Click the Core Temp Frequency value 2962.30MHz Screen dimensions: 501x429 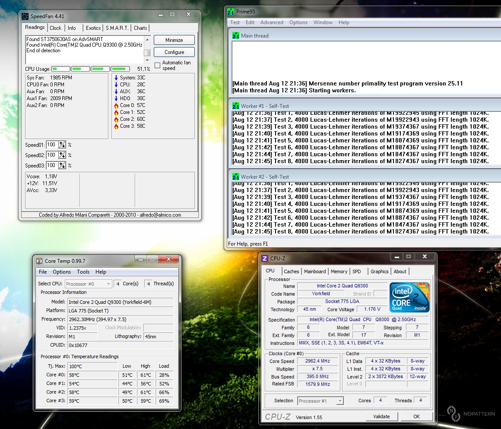tap(120, 319)
